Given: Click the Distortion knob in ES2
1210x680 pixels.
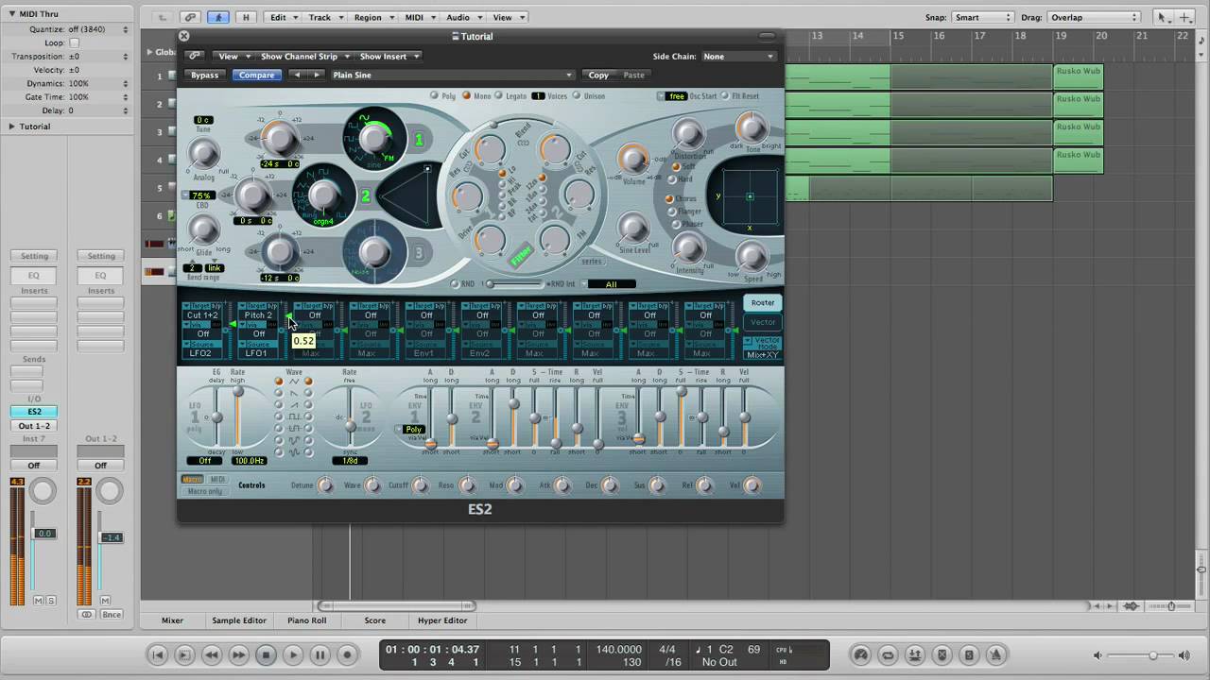Looking at the screenshot, I should [688, 134].
